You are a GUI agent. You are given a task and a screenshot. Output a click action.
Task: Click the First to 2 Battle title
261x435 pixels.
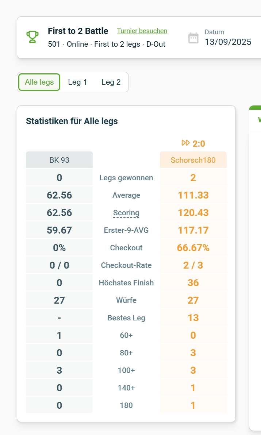click(x=78, y=31)
